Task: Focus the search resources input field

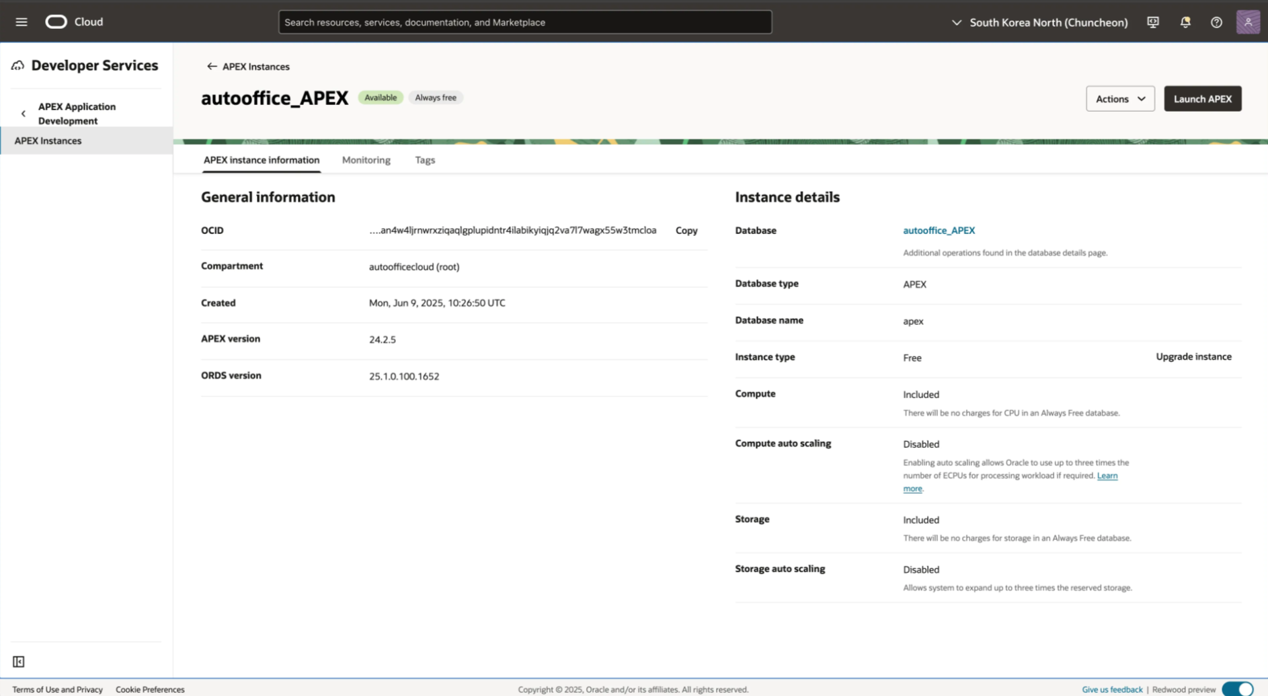Action: (525, 22)
